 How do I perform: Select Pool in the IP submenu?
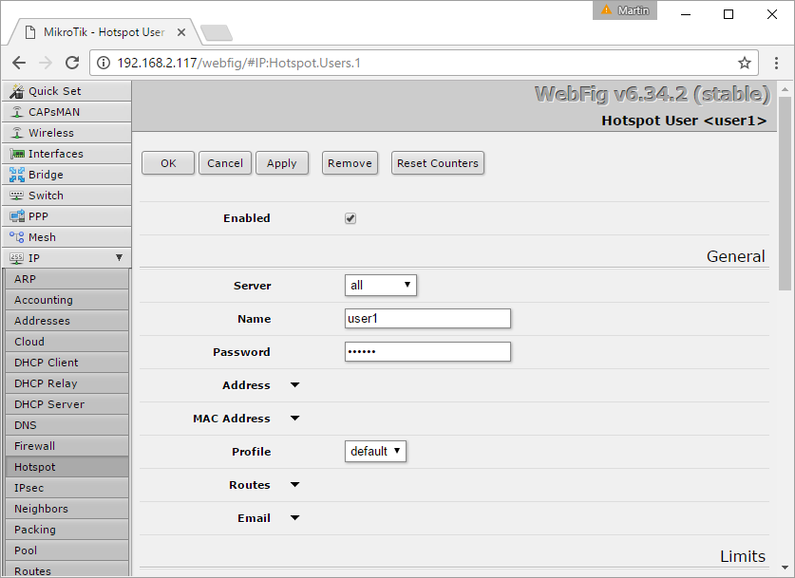pyautogui.click(x=66, y=550)
